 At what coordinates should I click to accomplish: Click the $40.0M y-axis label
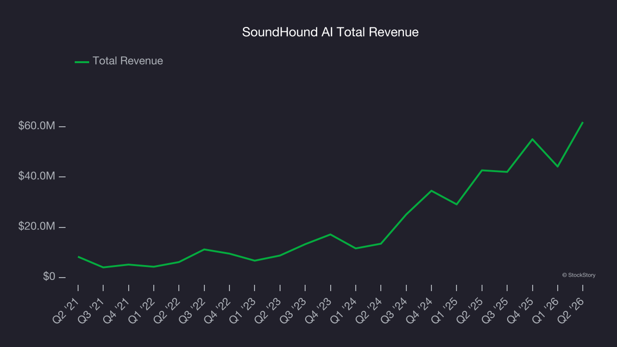pyautogui.click(x=37, y=176)
